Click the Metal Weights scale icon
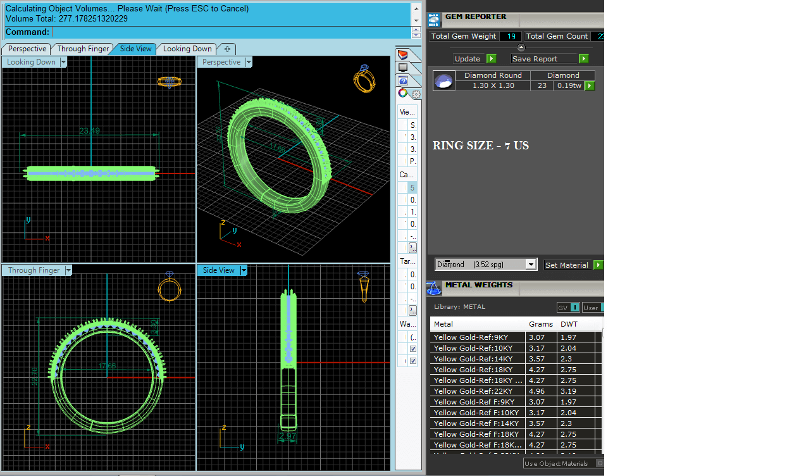Screen dimensions: 806x476 point(434,288)
